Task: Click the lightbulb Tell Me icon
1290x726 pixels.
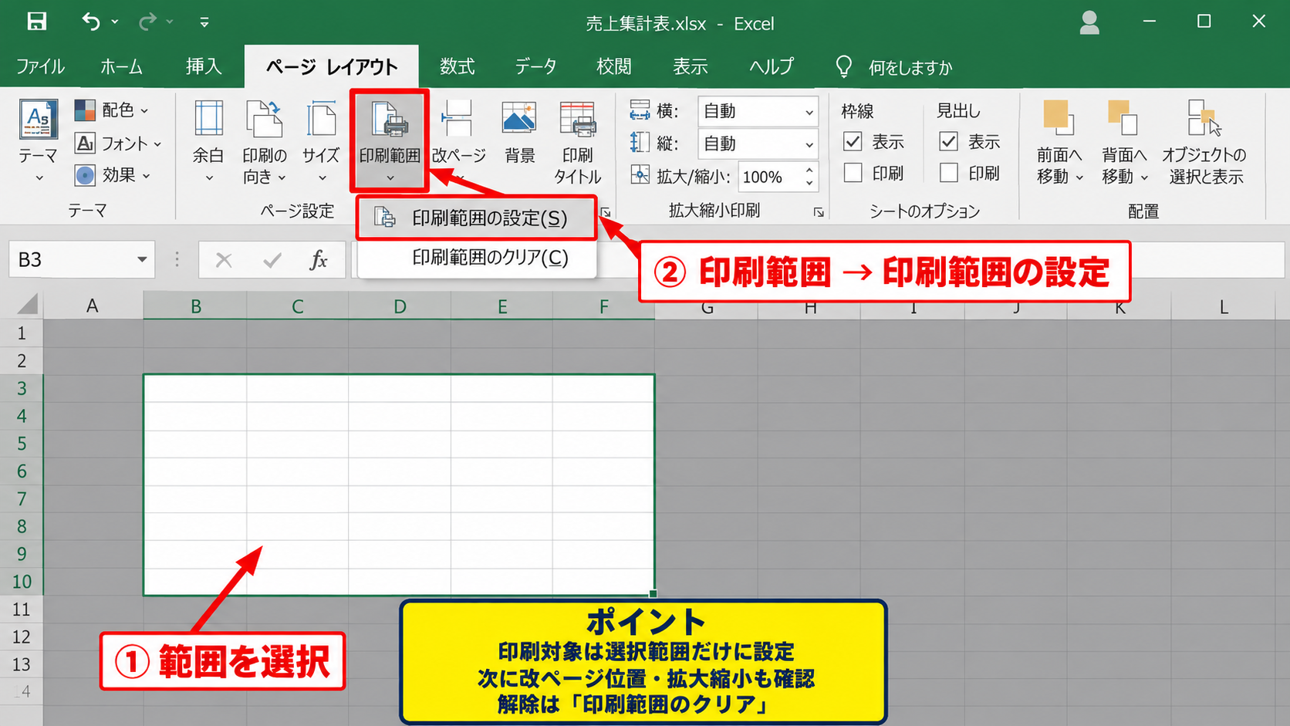Action: click(843, 67)
